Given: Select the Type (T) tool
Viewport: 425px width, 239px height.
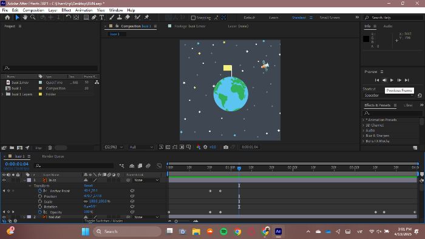Looking at the screenshot, I should pyautogui.click(x=101, y=18).
